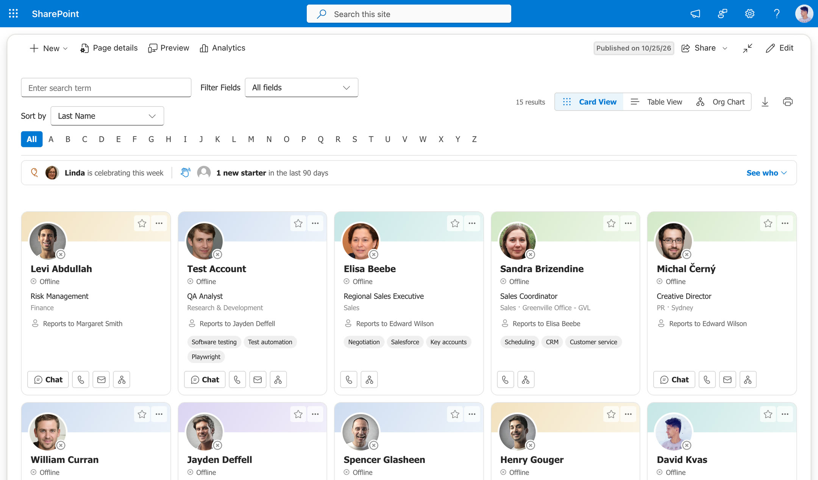Image resolution: width=818 pixels, height=480 pixels.
Task: Click the megaphone announcements icon
Action: (695, 14)
